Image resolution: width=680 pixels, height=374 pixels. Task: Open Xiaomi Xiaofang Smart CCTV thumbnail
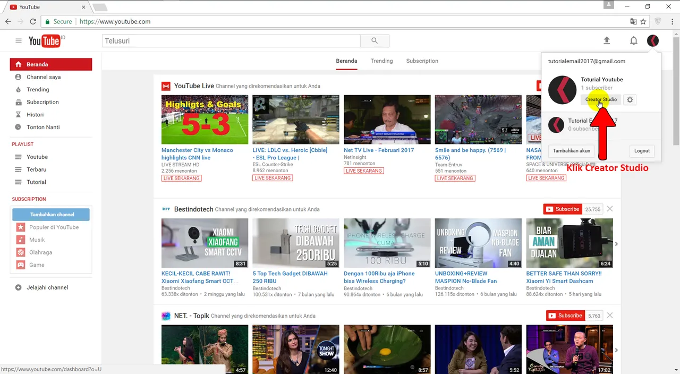point(205,243)
